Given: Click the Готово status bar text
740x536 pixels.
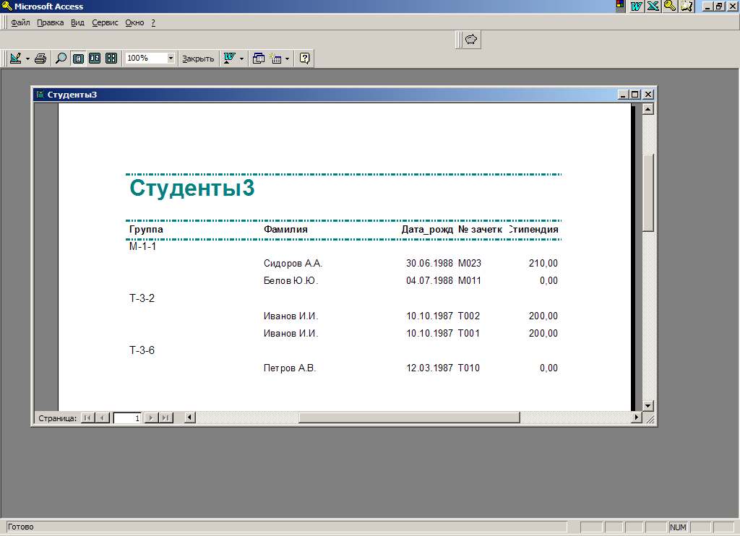Looking at the screenshot, I should (21, 527).
